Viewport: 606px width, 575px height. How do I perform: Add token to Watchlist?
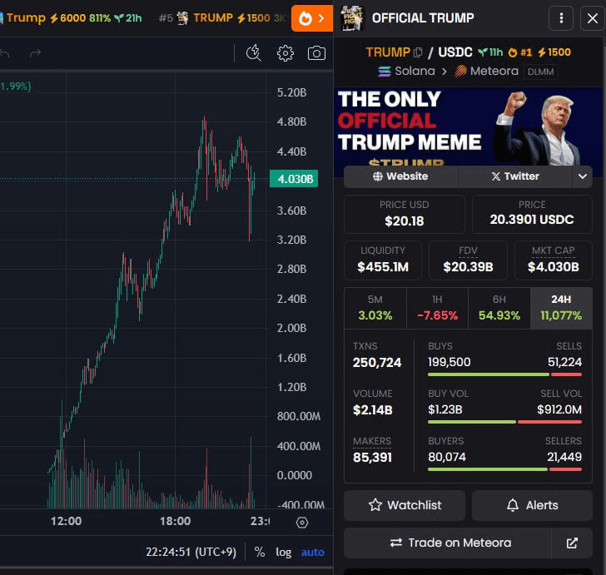[405, 505]
